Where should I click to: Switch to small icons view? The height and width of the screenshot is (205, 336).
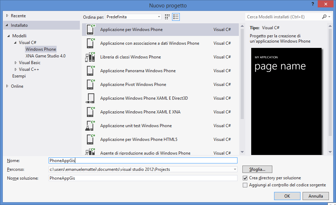(167, 17)
